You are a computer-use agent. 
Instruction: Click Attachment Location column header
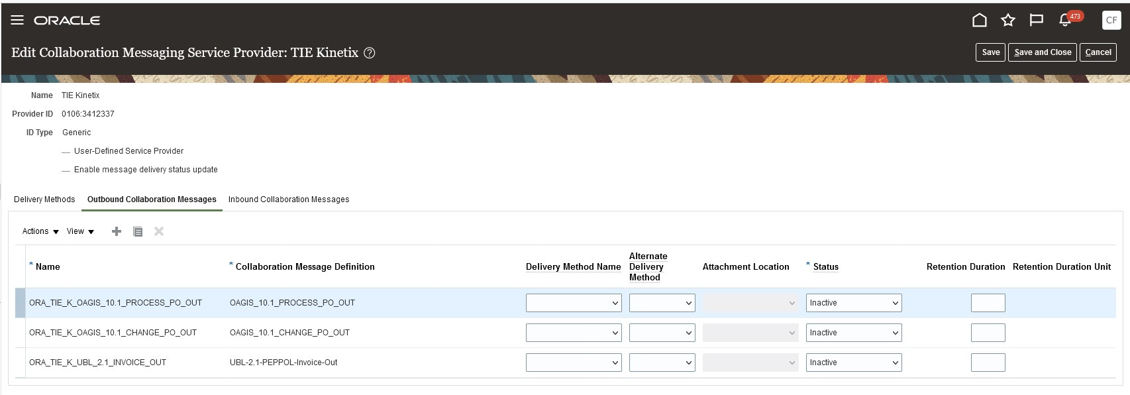pyautogui.click(x=746, y=266)
